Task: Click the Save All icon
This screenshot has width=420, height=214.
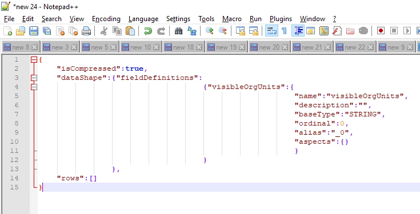Action: click(47, 31)
